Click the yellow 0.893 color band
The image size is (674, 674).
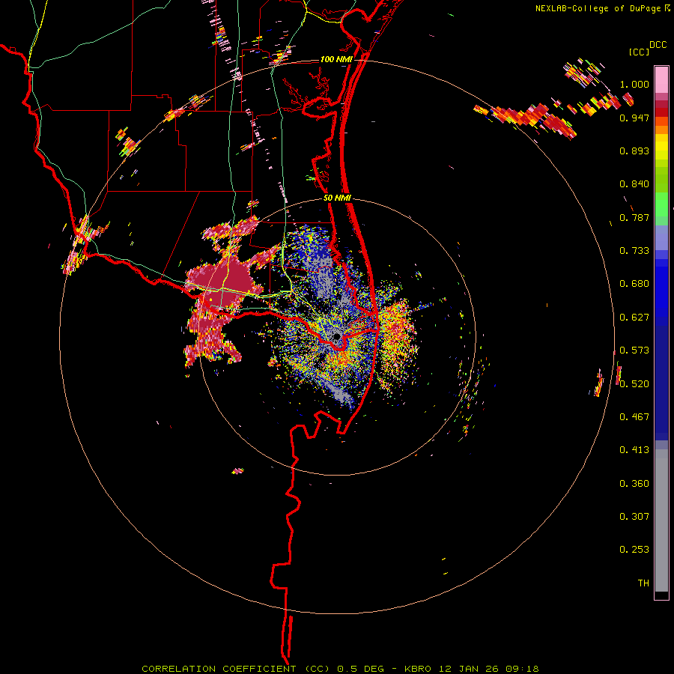point(661,151)
